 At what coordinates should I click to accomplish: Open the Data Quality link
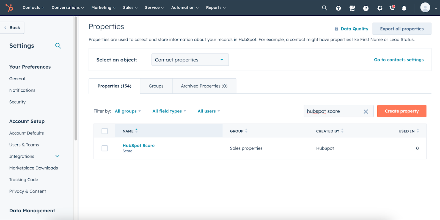point(354,29)
